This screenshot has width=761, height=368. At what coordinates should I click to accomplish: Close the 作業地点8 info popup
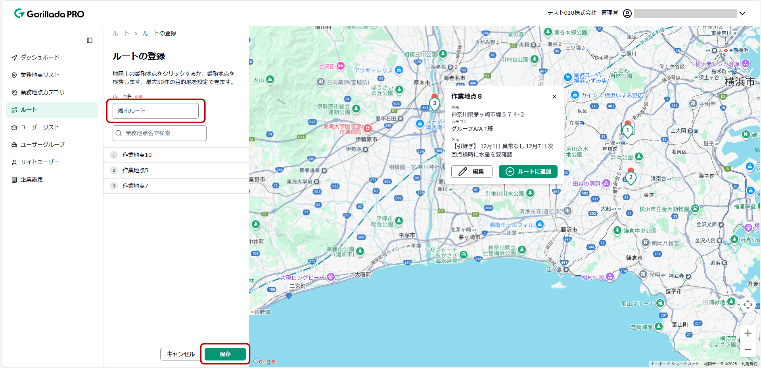click(554, 96)
